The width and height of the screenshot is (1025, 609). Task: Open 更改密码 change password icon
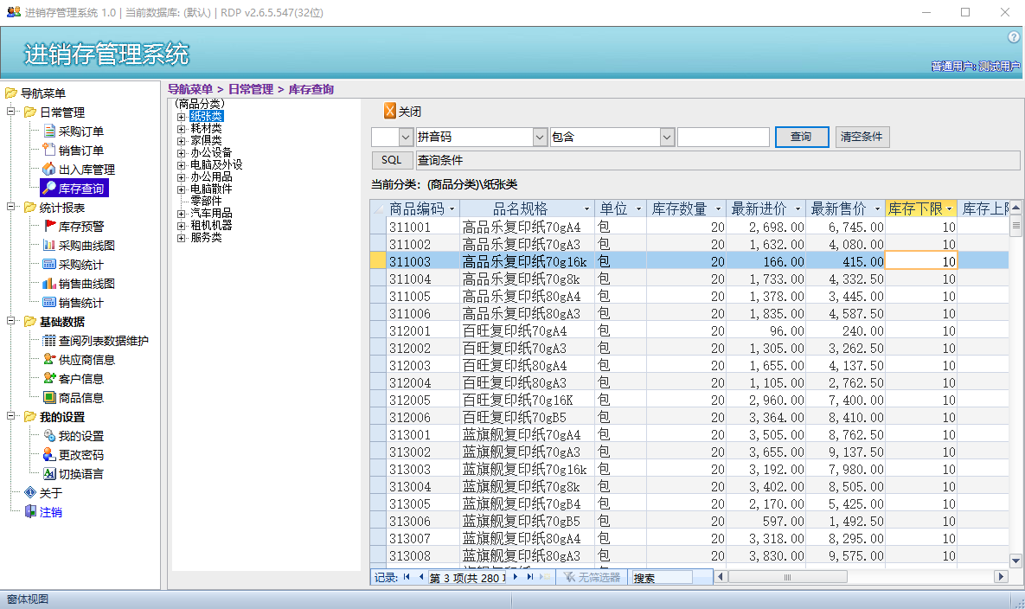point(49,455)
